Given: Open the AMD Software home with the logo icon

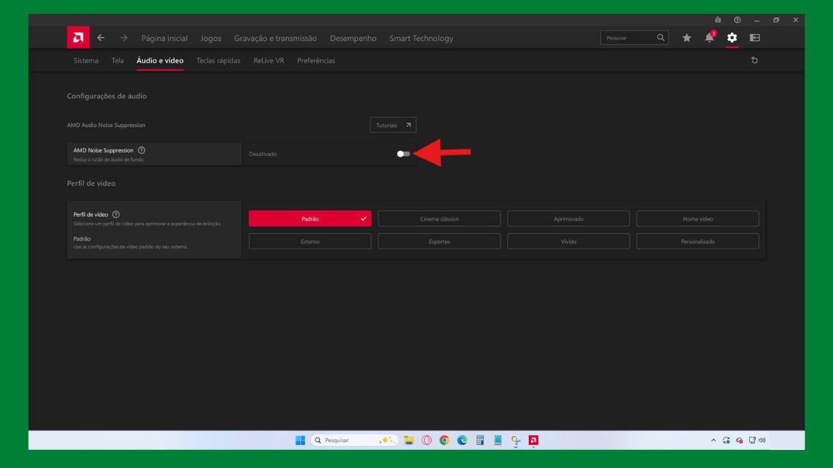Looking at the screenshot, I should [78, 37].
